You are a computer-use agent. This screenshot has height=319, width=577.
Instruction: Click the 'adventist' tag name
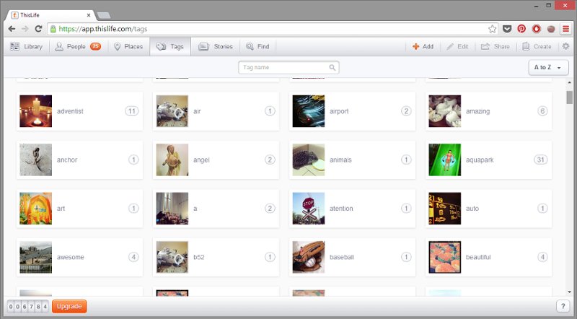70,111
